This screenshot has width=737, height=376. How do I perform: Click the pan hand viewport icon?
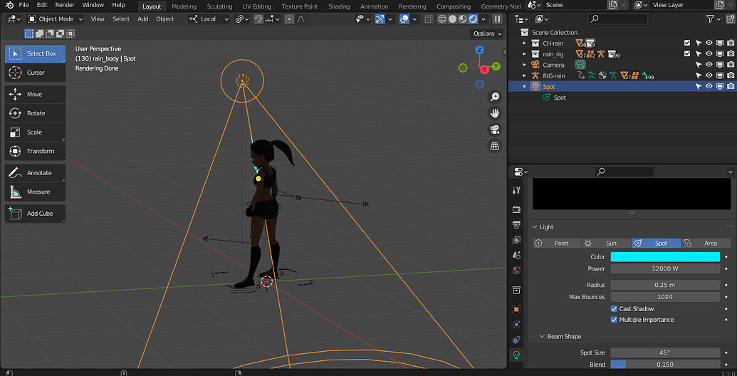click(x=494, y=113)
